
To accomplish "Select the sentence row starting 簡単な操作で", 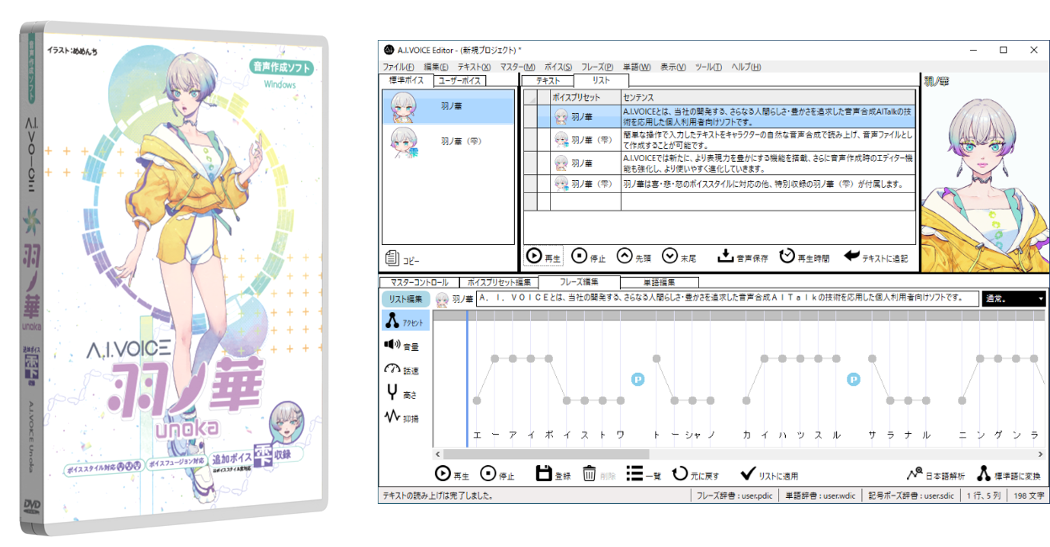I will tap(719, 140).
